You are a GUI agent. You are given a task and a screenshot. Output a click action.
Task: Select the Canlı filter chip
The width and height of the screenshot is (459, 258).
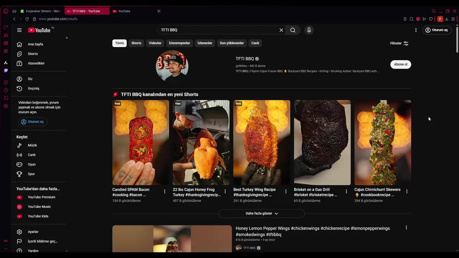[255, 43]
